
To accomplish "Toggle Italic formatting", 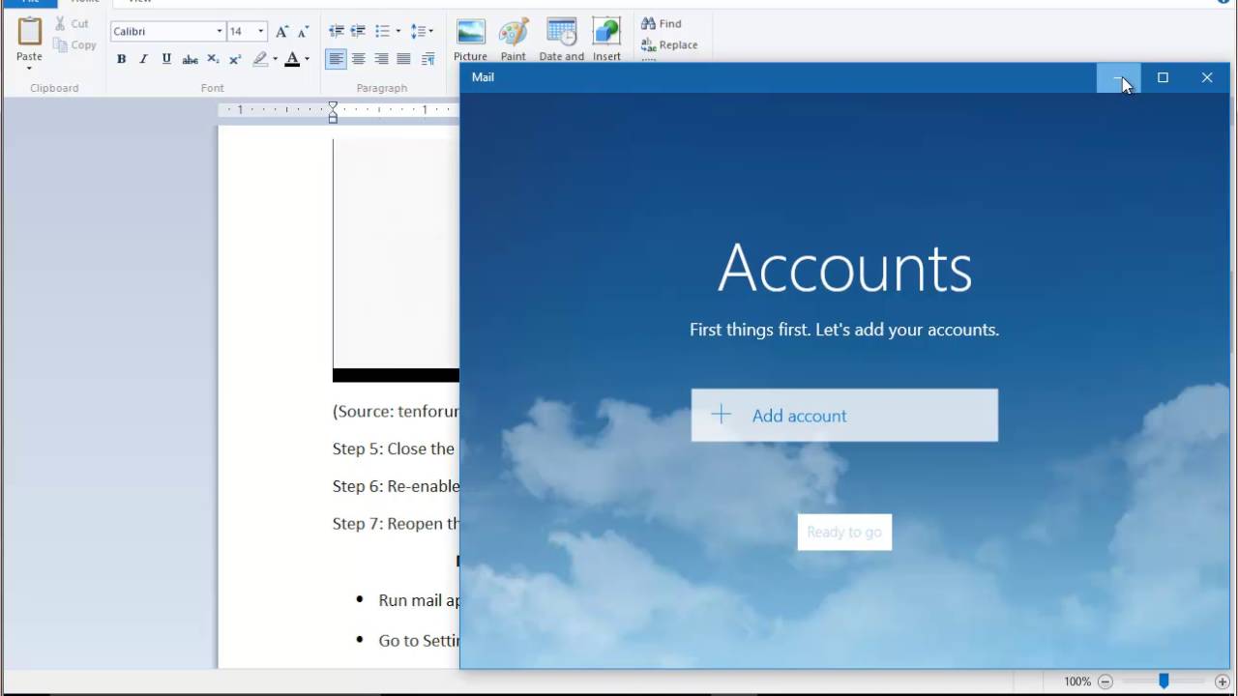I will pyautogui.click(x=143, y=59).
